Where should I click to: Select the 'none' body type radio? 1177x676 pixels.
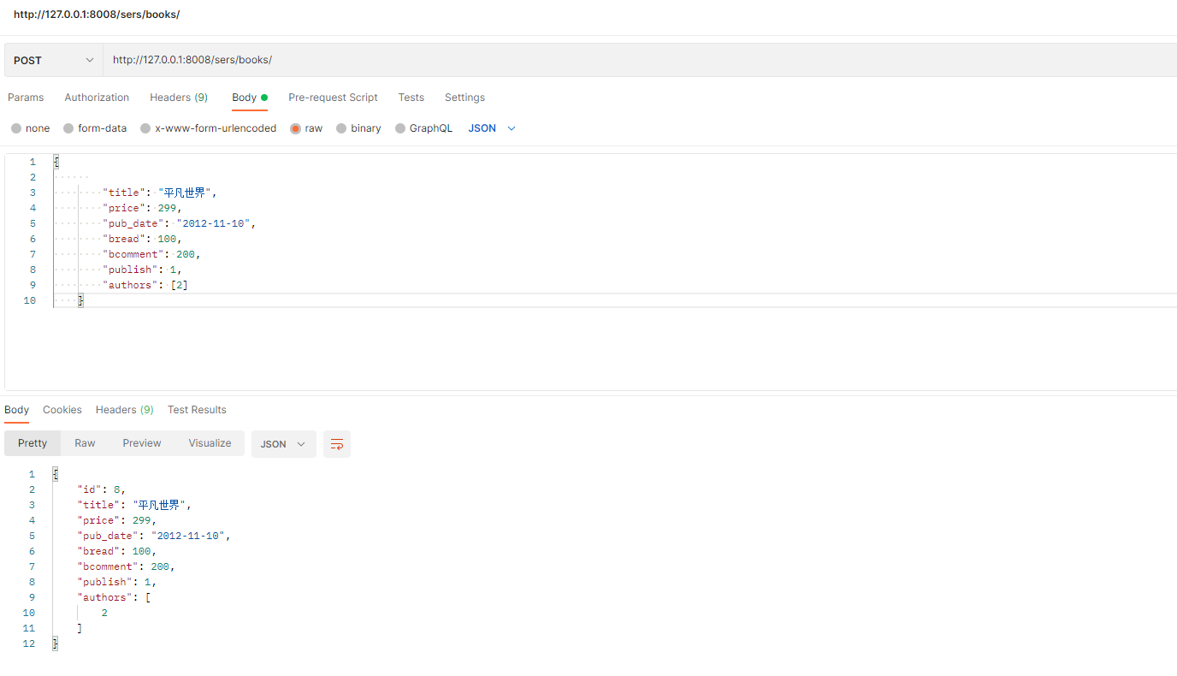pyautogui.click(x=16, y=128)
